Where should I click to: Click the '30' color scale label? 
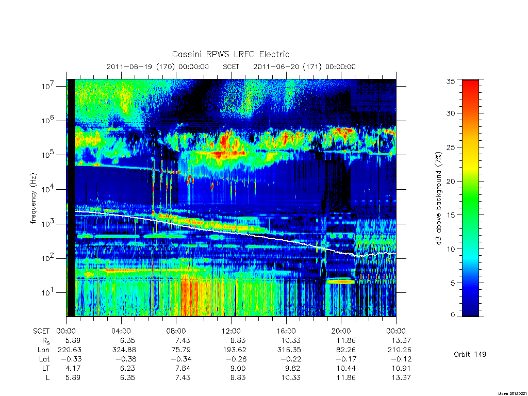pyautogui.click(x=451, y=113)
